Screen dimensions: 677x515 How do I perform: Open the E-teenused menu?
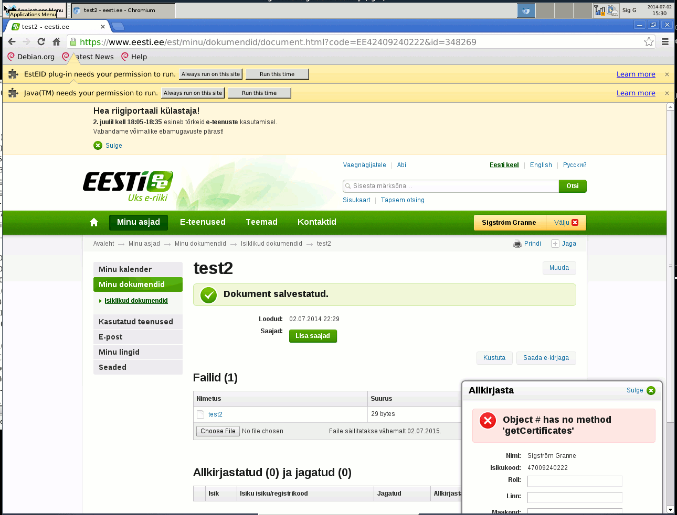203,222
